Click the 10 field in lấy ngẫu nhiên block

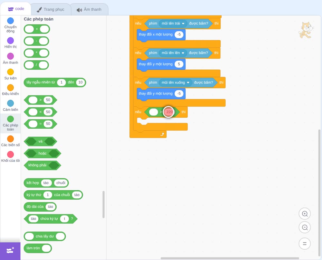pos(80,82)
